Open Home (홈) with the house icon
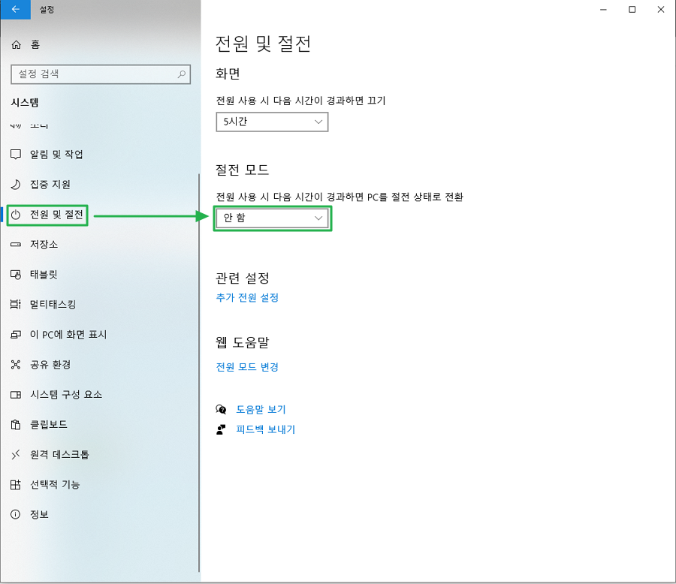Screen dimensions: 676x584 click(16, 45)
